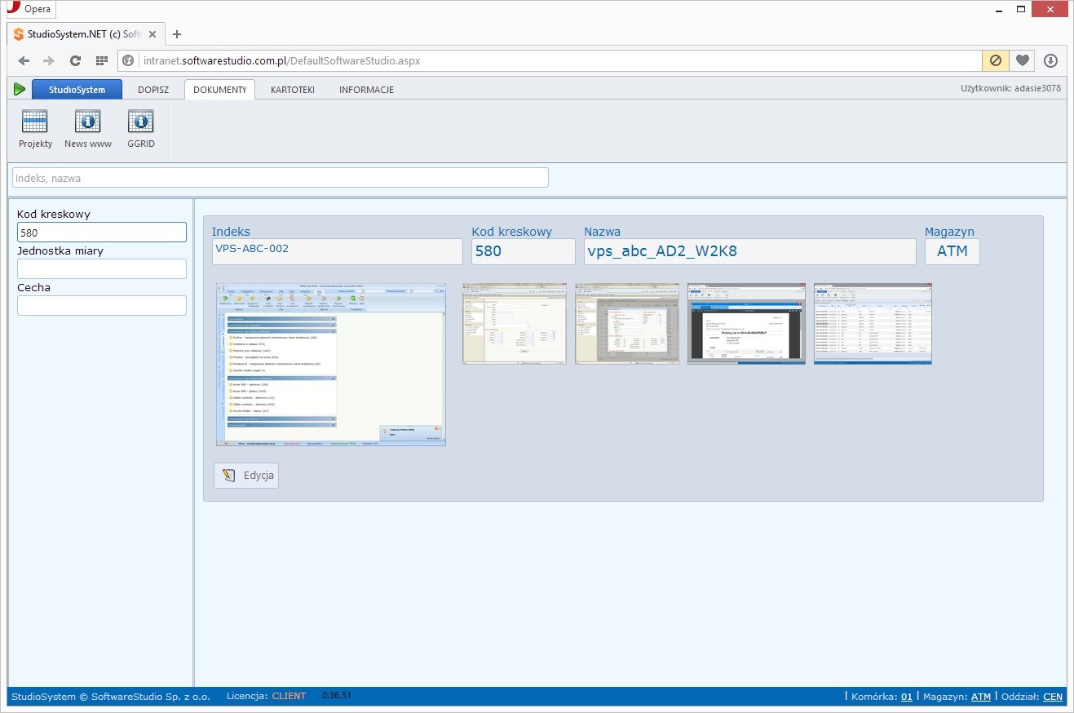The height and width of the screenshot is (713, 1074).
Task: Select the Indeks value VPS-ABC-002
Action: coord(338,251)
